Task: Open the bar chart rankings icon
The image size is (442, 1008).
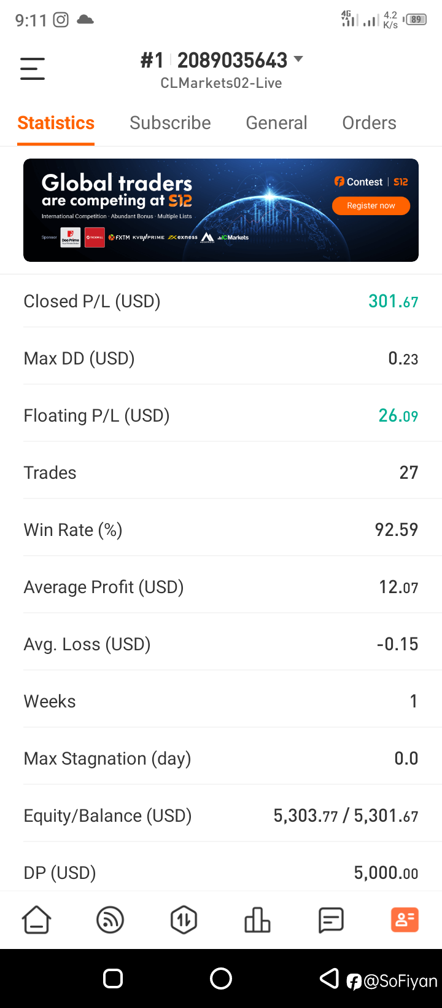Action: [257, 920]
